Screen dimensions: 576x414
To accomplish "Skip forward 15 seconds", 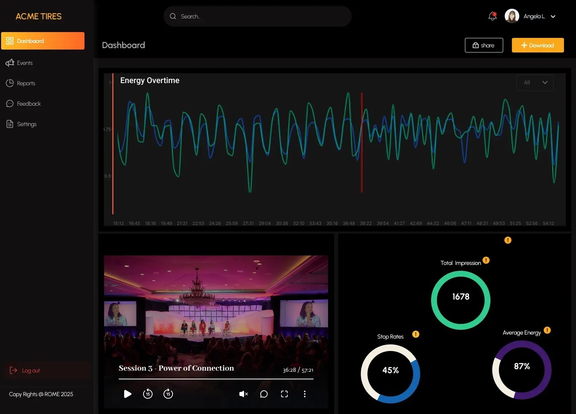I will (168, 394).
